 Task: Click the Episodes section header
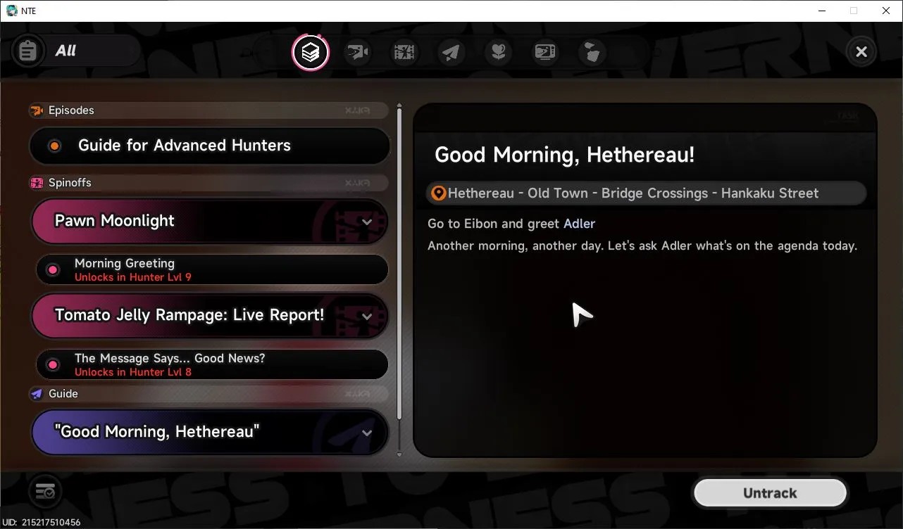coord(208,110)
